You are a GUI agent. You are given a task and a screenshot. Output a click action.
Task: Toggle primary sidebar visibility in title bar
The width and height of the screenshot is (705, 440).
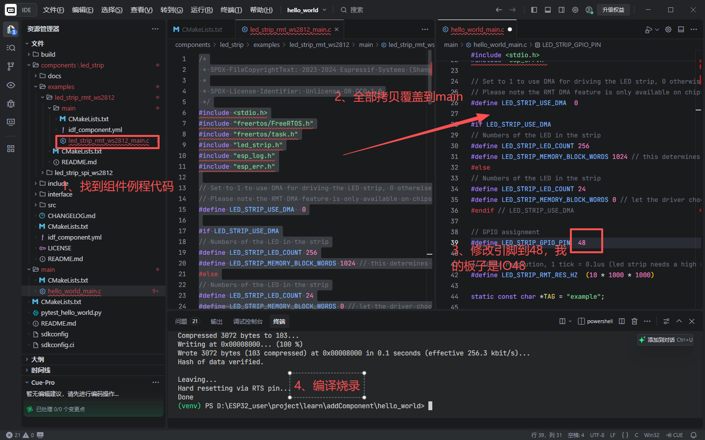pyautogui.click(x=534, y=10)
